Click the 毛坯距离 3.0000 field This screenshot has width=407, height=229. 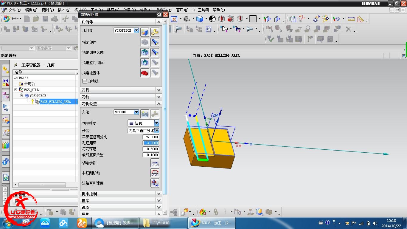pos(151,143)
